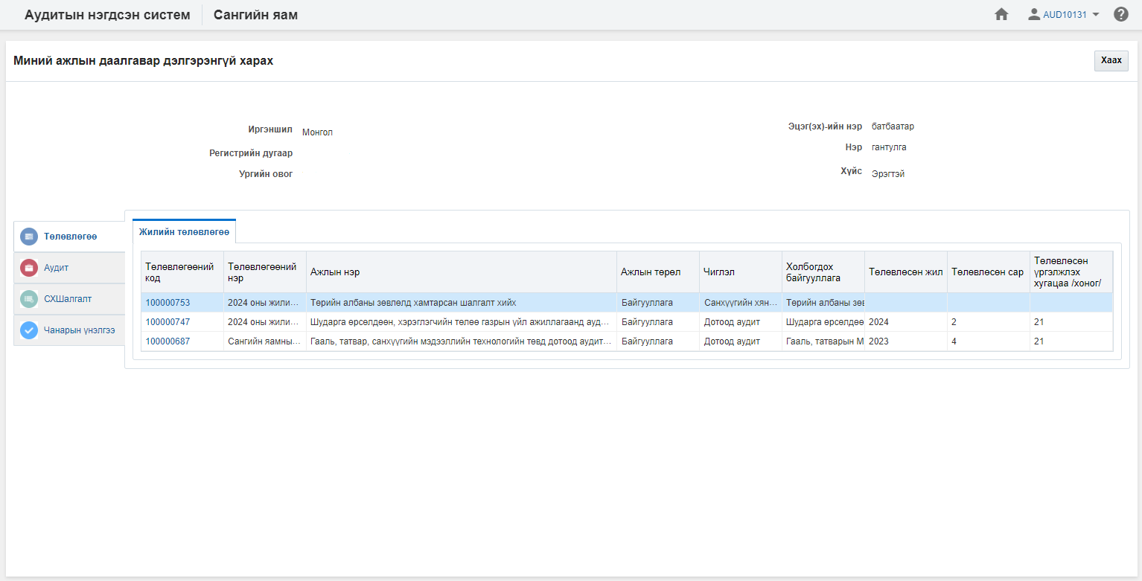Screen dimensions: 1142x581
Task: Click the Төлөвлөгөө sidebar icon
Action: click(x=29, y=237)
